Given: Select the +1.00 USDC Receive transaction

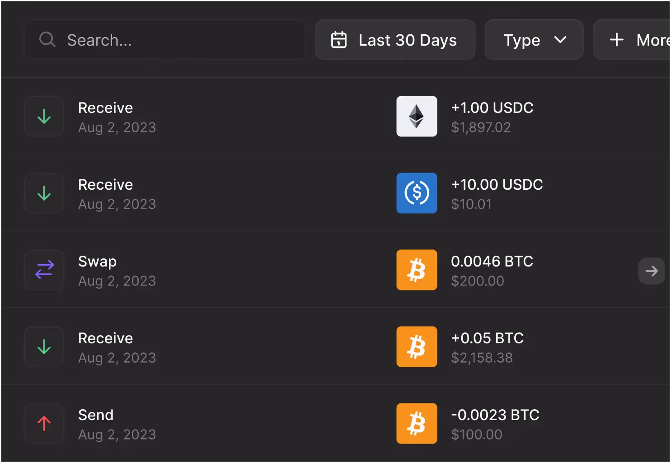Looking at the screenshot, I should coord(492,108).
